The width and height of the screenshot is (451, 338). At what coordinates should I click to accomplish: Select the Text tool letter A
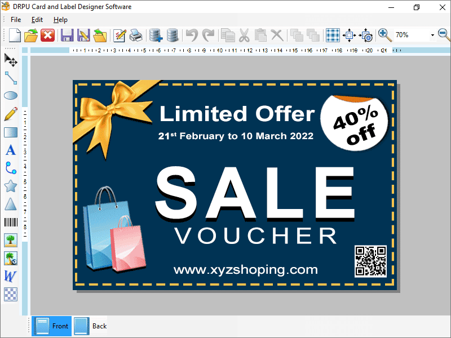pos(11,150)
